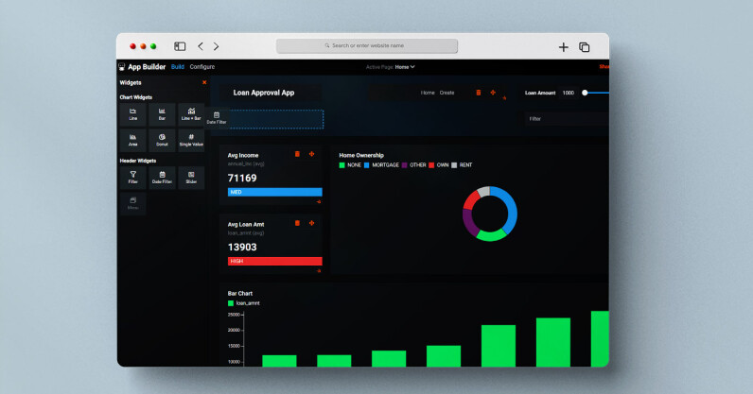Toggle loan_amnt legend in Bar Chart
This screenshot has height=394, width=753.
coord(244,303)
